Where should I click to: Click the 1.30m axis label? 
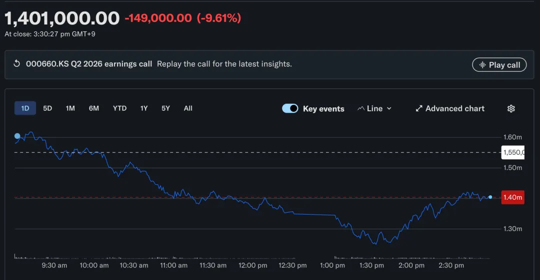coord(512,229)
